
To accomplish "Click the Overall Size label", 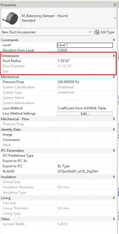I will click(11, 182).
